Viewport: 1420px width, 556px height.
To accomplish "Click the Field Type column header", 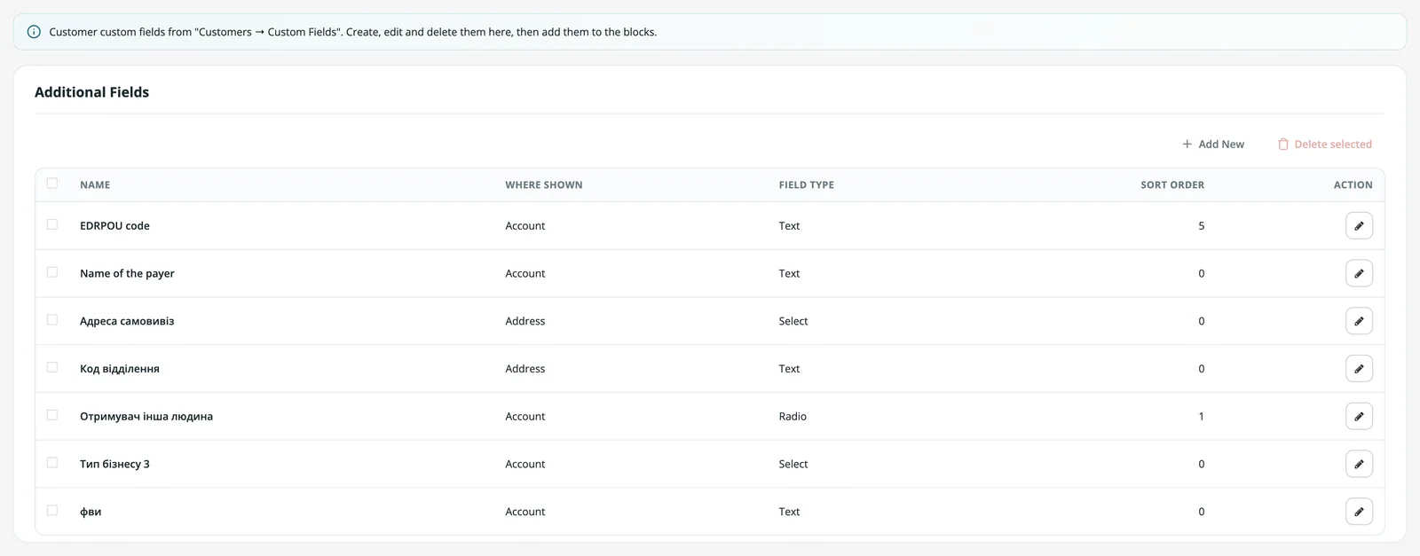I will pos(807,185).
